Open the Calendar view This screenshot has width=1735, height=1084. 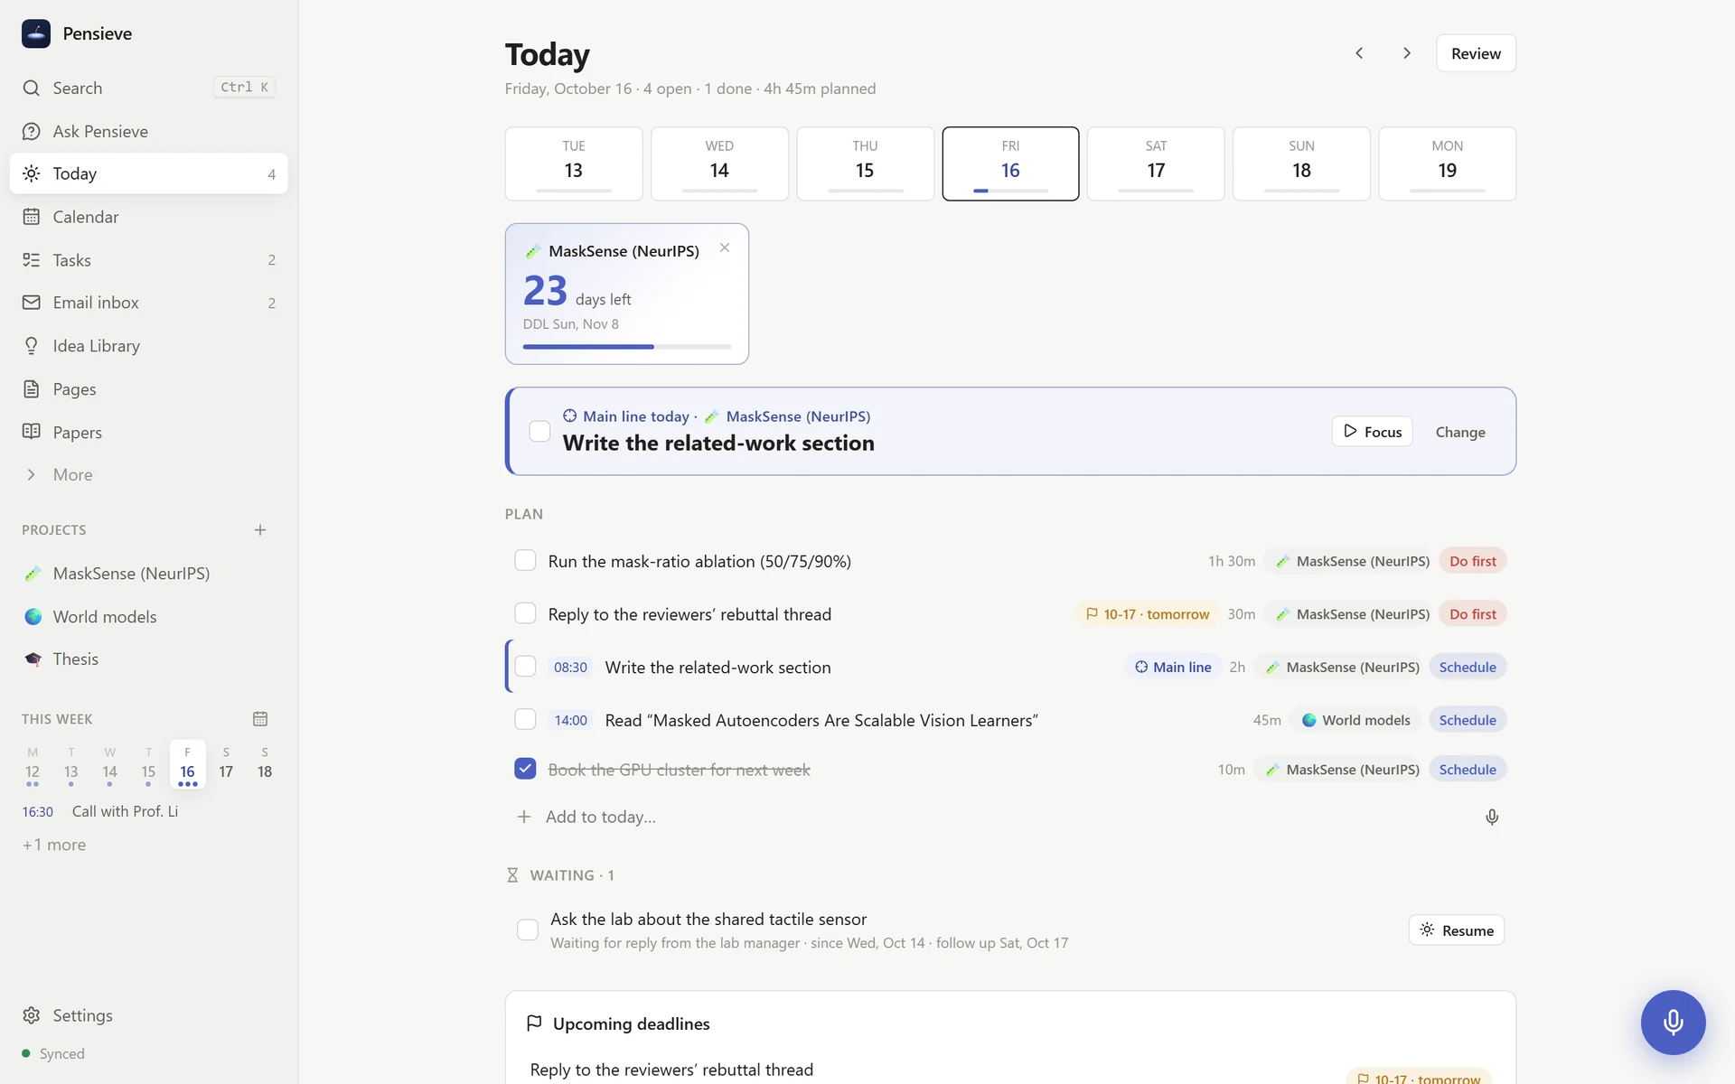coord(148,217)
